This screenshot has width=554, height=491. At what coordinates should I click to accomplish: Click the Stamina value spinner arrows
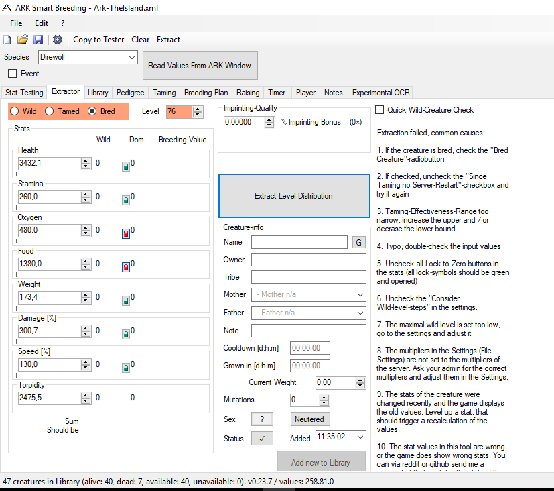click(x=86, y=197)
